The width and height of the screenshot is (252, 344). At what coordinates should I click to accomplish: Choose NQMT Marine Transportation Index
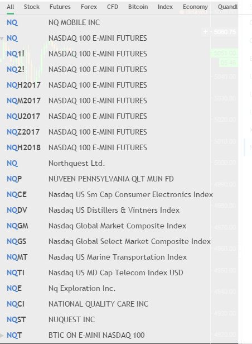tap(119, 257)
